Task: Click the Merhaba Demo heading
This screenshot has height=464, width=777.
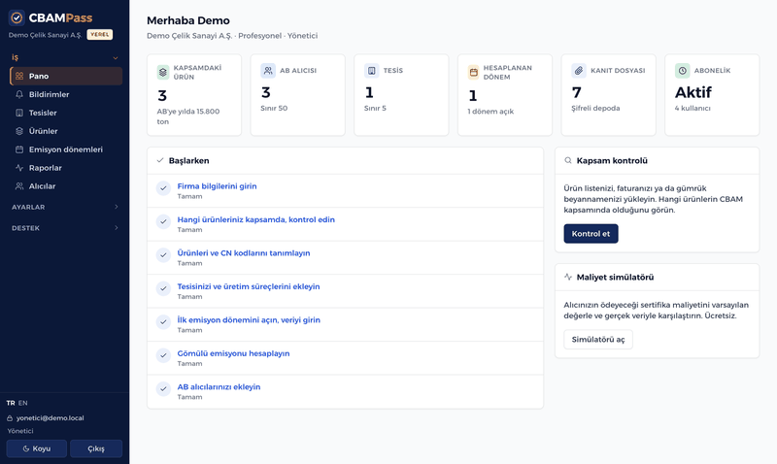Action: pos(188,20)
